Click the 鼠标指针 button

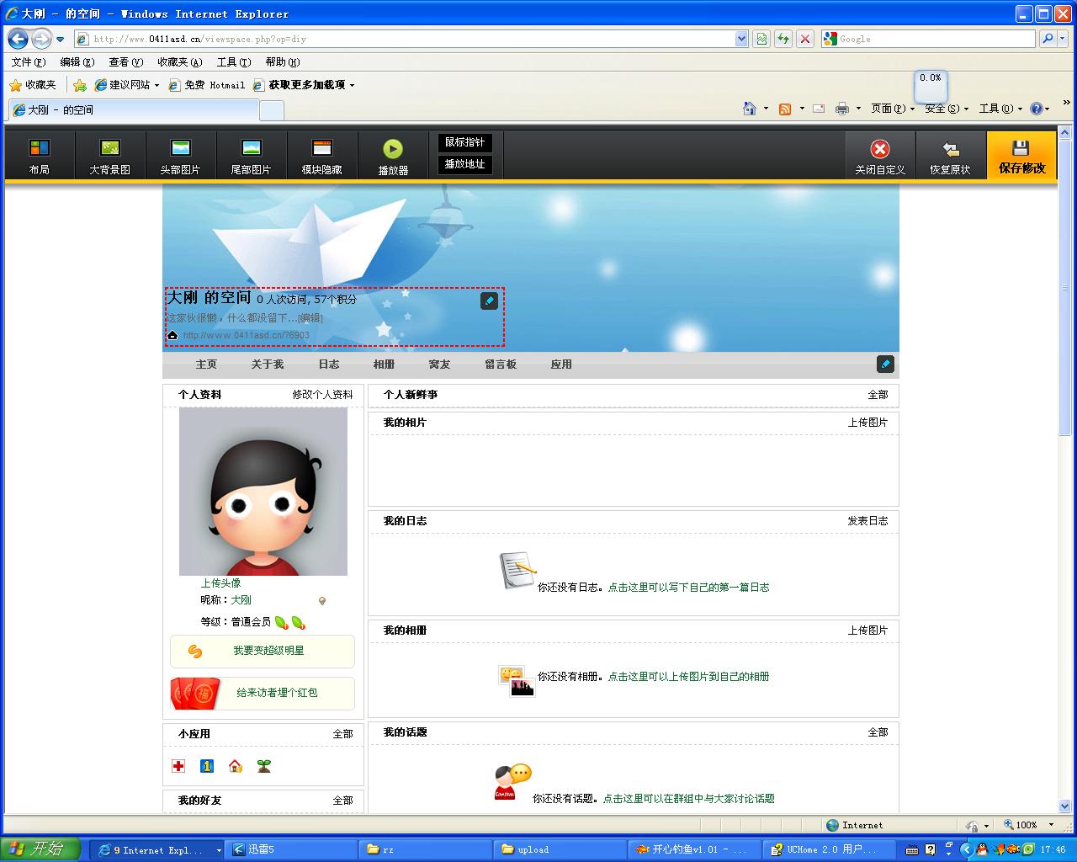pos(465,142)
